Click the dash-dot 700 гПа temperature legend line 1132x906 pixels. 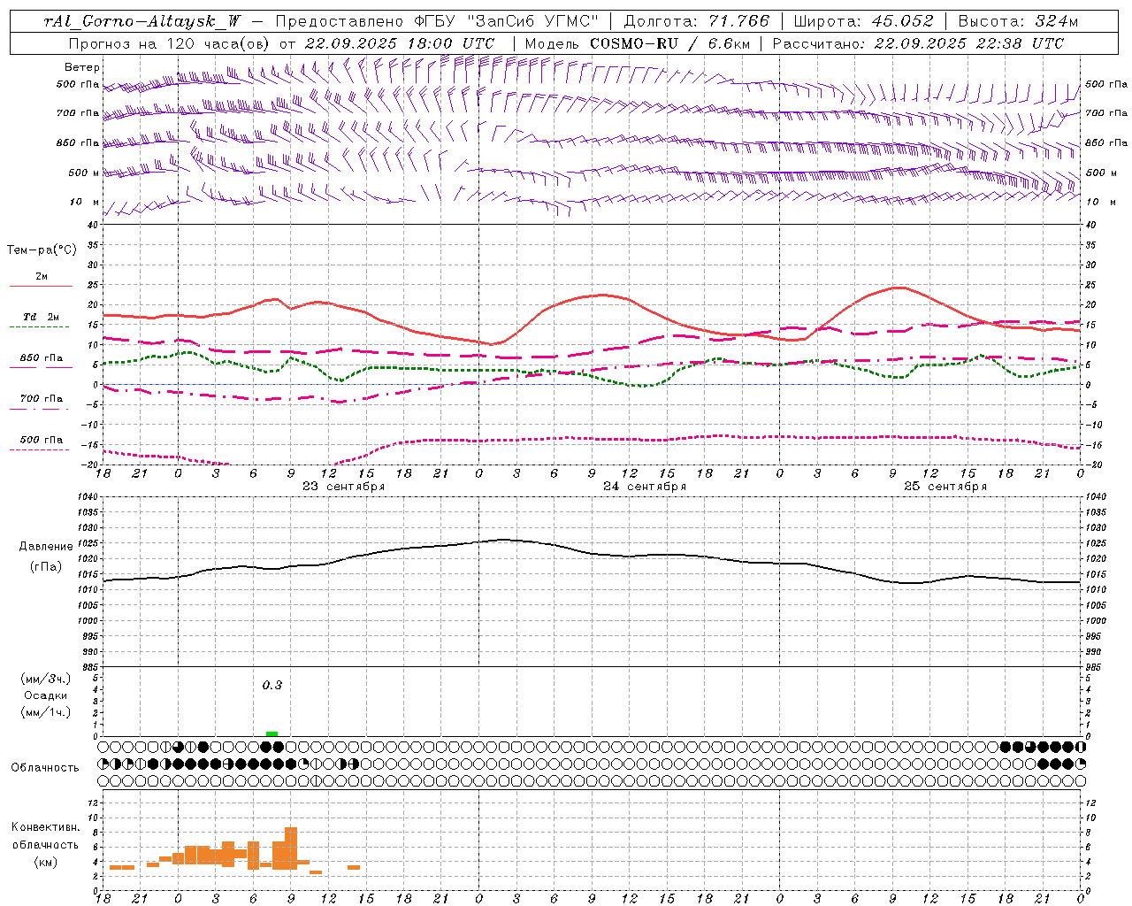(x=39, y=409)
